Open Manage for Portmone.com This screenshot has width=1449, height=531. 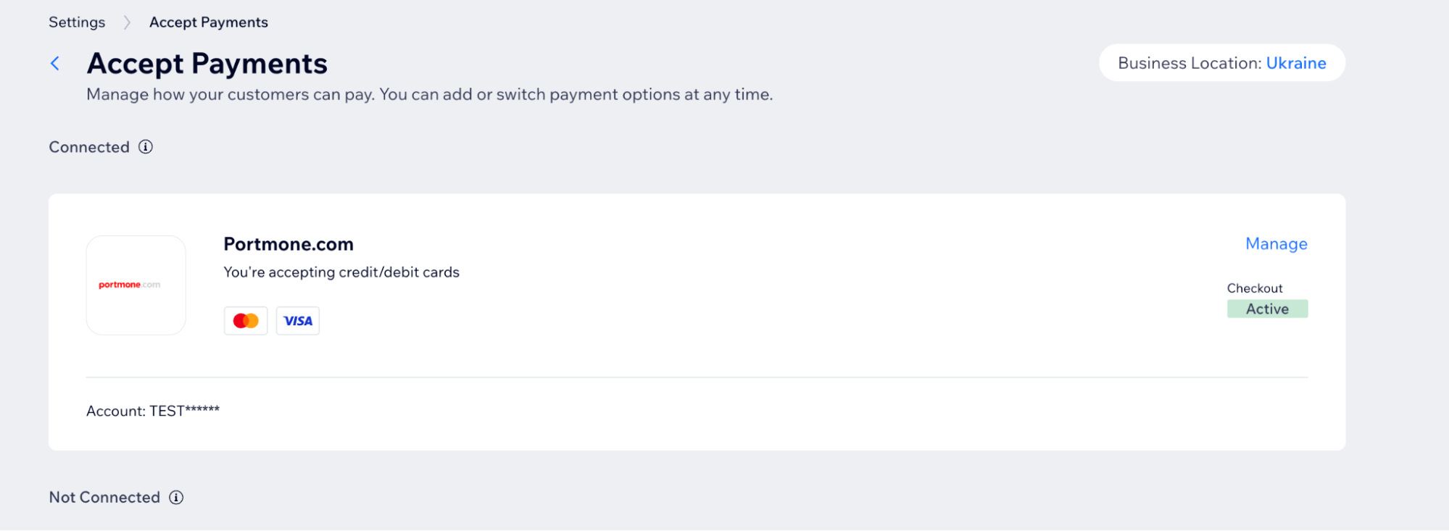(x=1276, y=244)
